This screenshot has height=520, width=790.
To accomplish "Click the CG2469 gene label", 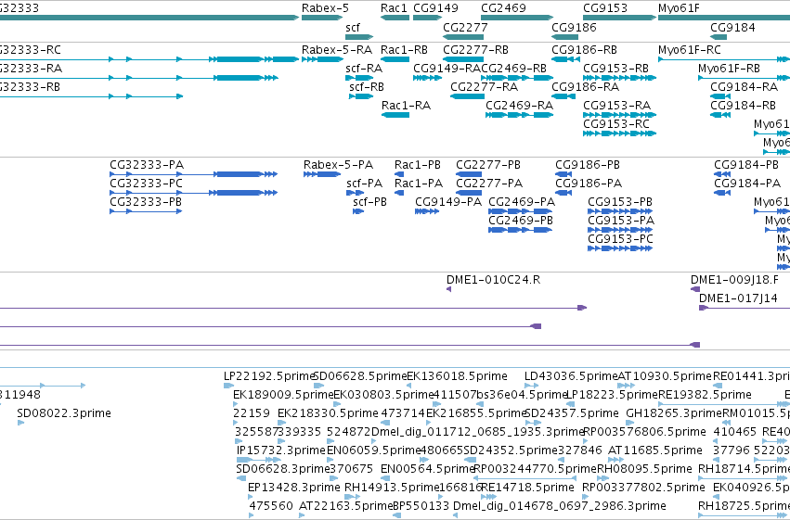I will (503, 8).
